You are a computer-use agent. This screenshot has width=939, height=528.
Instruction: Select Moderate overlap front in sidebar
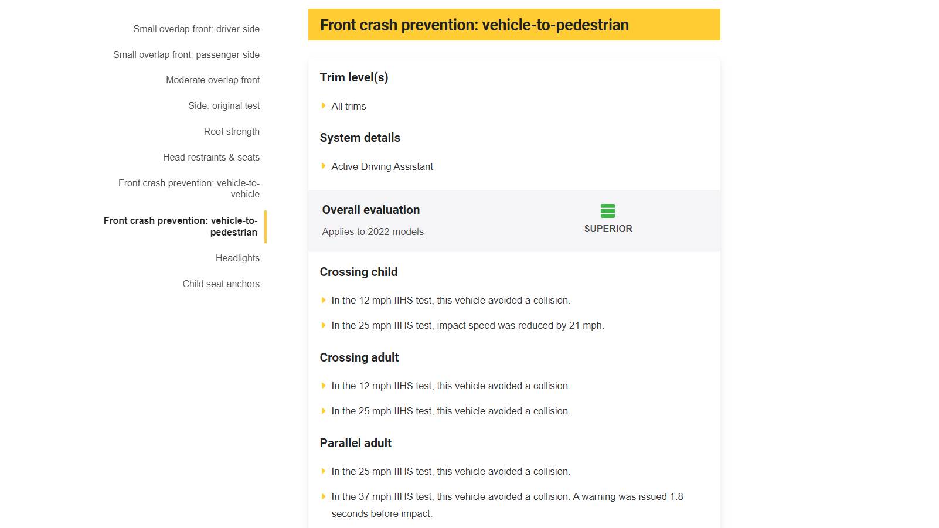[x=212, y=80]
